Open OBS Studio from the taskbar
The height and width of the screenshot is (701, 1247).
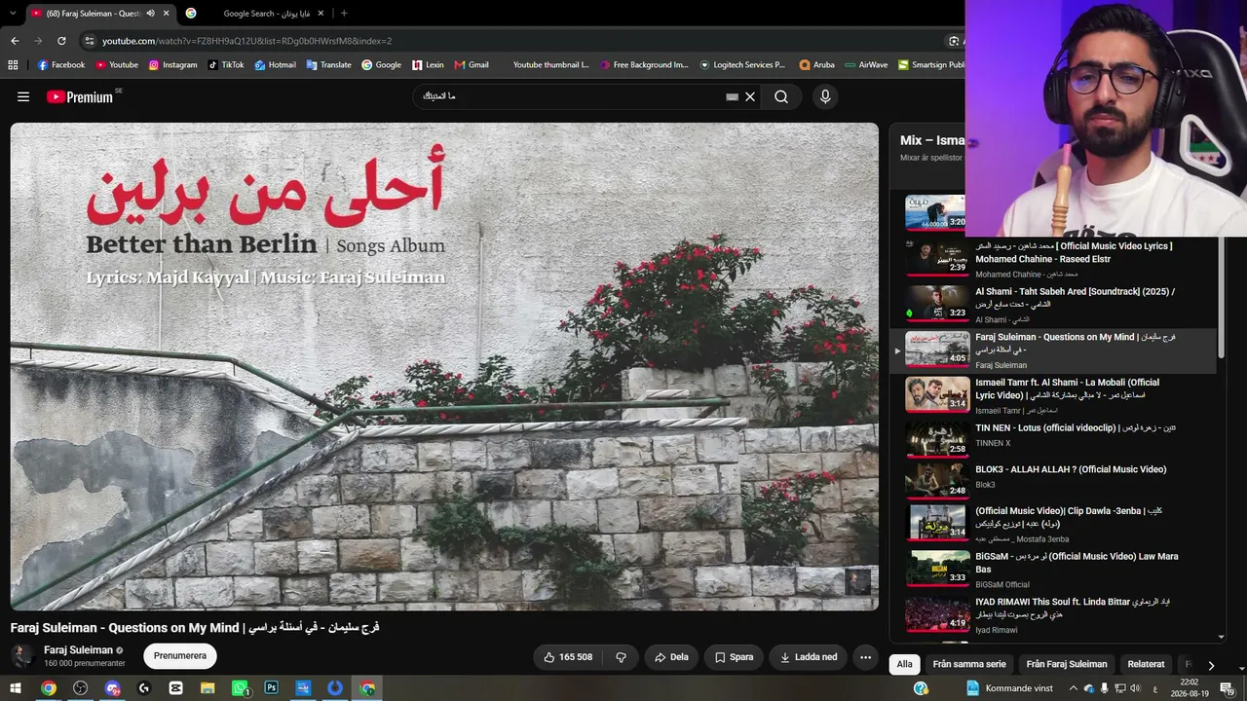tap(80, 688)
